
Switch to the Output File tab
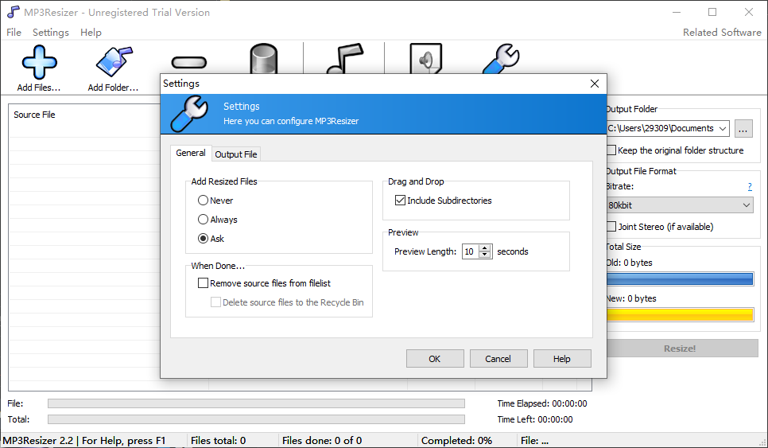click(235, 154)
